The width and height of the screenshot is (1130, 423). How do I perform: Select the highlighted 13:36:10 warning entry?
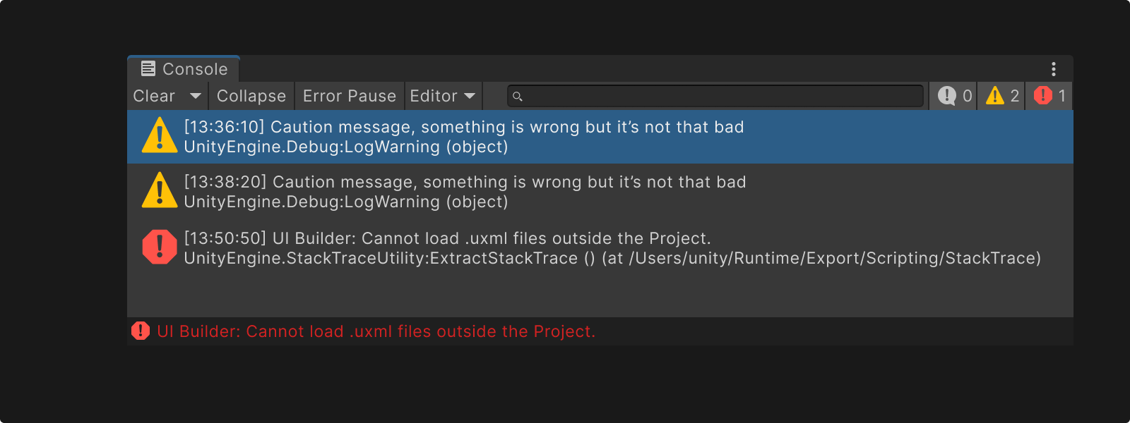click(x=494, y=136)
